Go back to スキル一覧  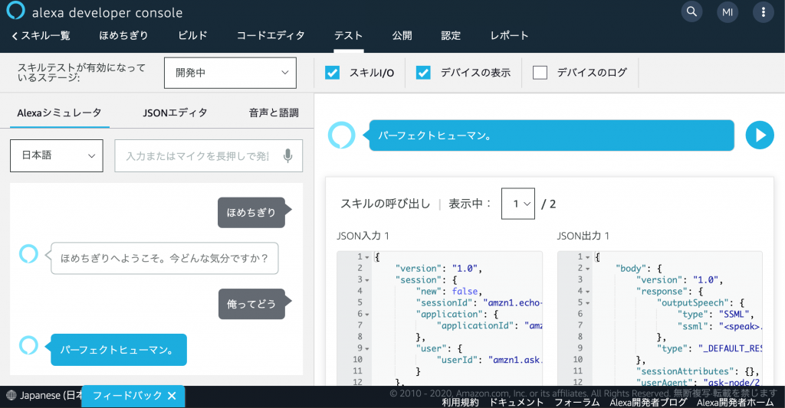pos(41,35)
